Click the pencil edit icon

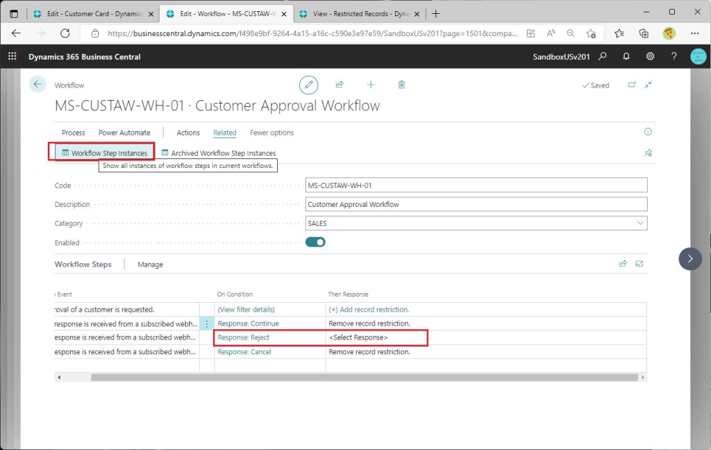[308, 85]
